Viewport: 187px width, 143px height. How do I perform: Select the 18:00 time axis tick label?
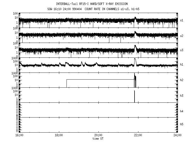coord(59,135)
